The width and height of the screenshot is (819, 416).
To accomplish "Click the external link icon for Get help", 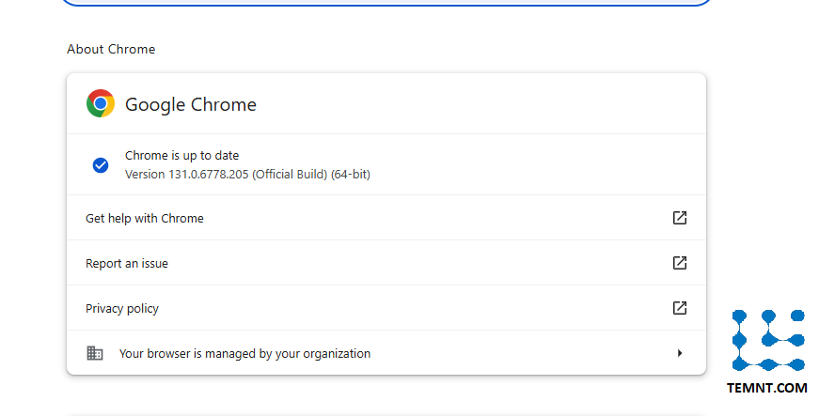I will coord(680,218).
